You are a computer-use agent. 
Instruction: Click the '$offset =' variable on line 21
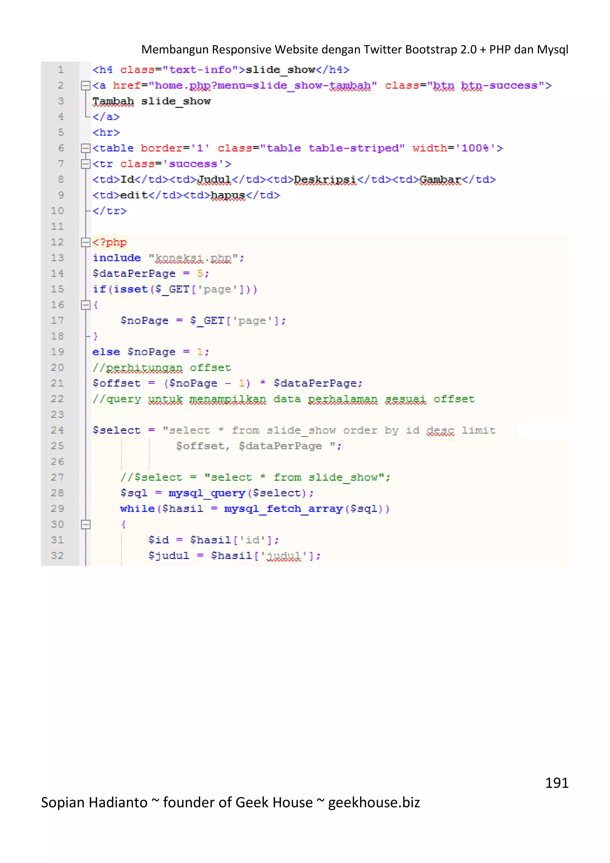point(124,384)
